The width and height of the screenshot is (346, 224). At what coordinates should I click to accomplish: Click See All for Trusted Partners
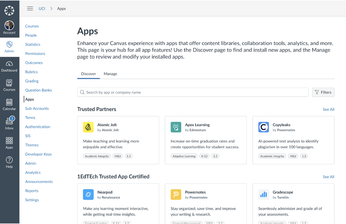[328, 109]
